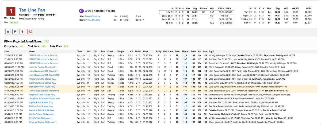Open Pasture Shuffle Stakes Juvy race
Viewport: 321px width, 124px height.
(x=43, y=79)
